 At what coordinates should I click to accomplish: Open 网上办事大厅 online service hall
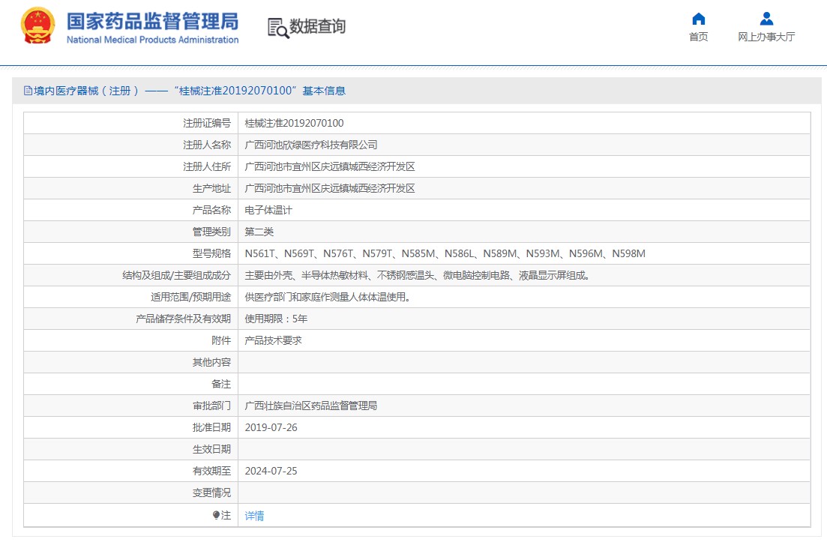(x=766, y=36)
